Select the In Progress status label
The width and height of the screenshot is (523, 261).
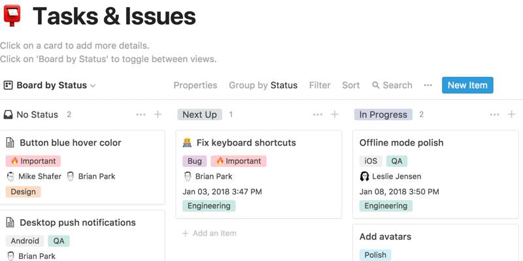point(383,115)
